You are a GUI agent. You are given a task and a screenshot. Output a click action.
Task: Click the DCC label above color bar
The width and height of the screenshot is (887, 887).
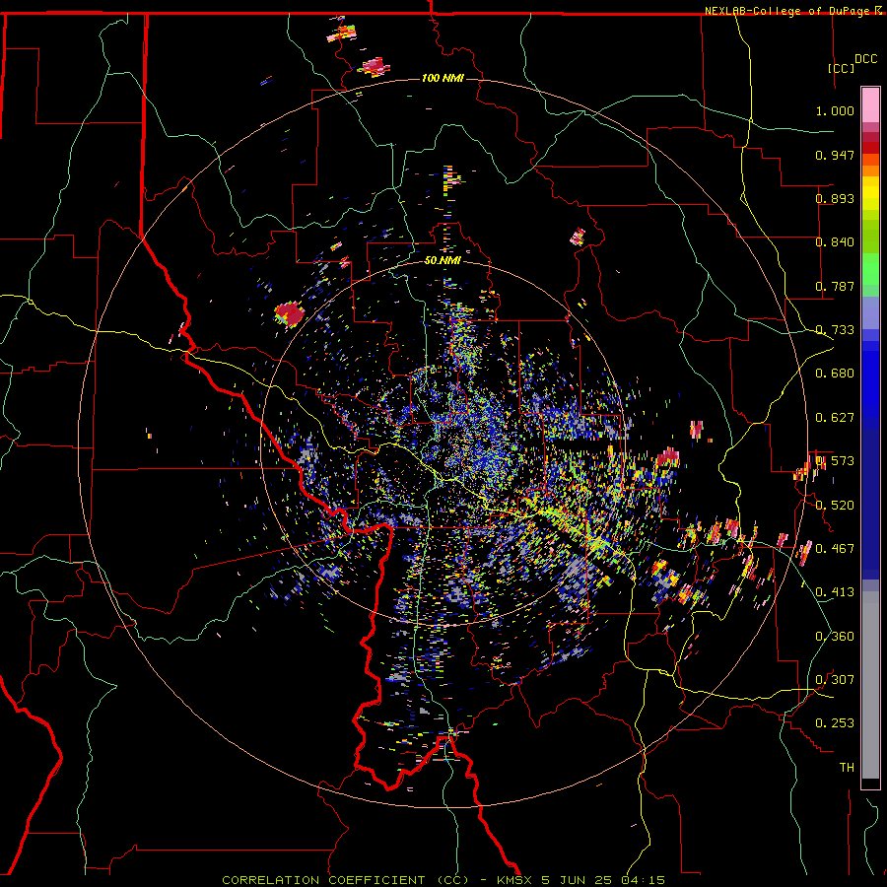point(866,59)
